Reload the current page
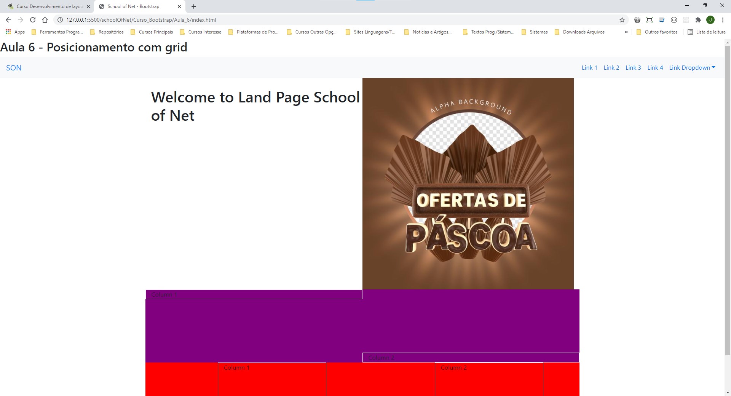Viewport: 731px width, 396px height. point(33,20)
